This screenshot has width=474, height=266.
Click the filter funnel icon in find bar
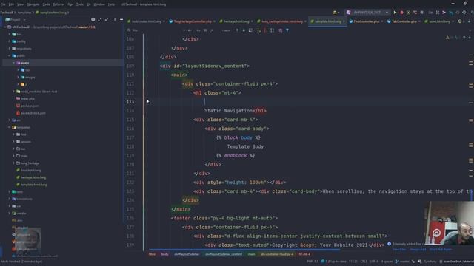tap(287, 30)
